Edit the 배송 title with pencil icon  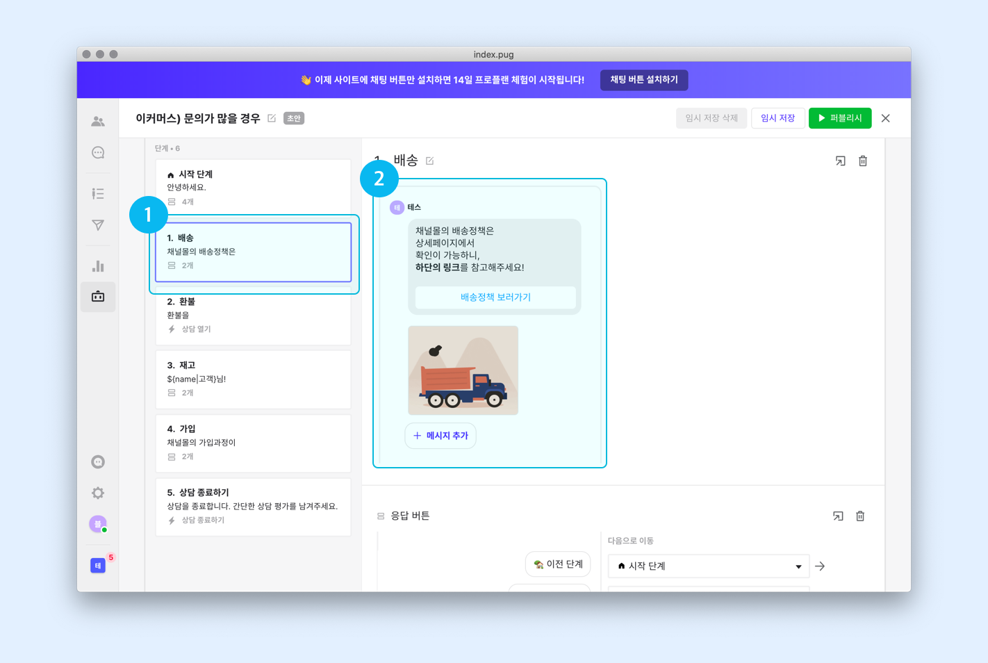(430, 160)
